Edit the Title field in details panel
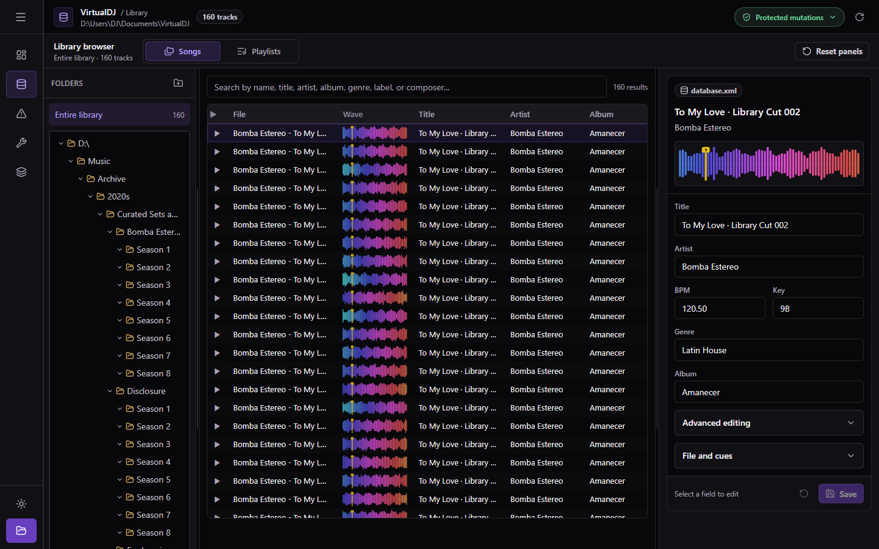This screenshot has height=549, width=879. click(769, 225)
